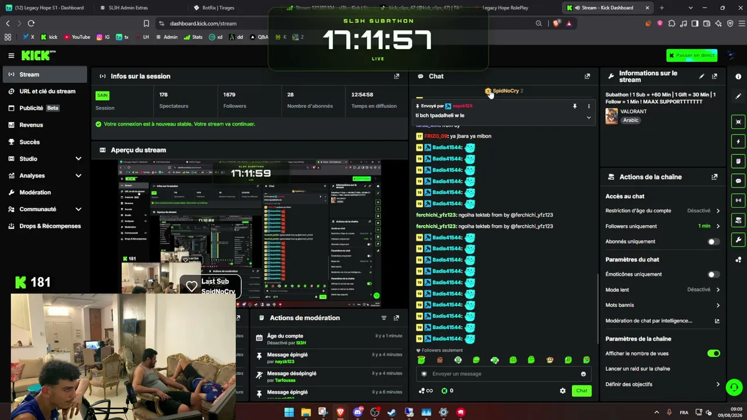Open the green support headset bubble
This screenshot has width=747, height=420.
(734, 387)
